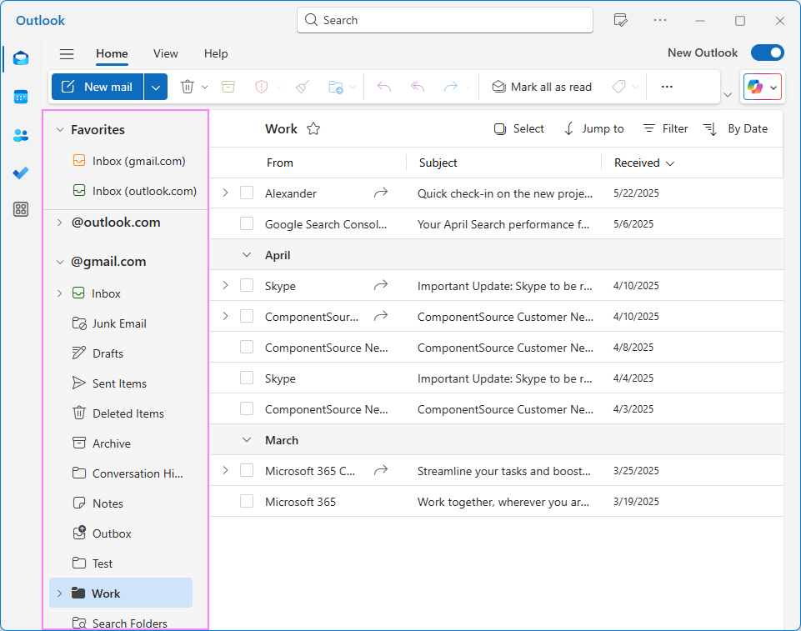
Task: Sort by the Subject column header
Action: click(438, 163)
